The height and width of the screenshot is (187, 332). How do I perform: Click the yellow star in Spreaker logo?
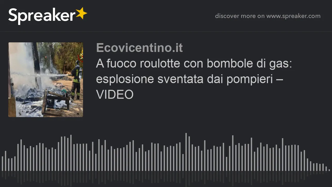pyautogui.click(x=81, y=14)
